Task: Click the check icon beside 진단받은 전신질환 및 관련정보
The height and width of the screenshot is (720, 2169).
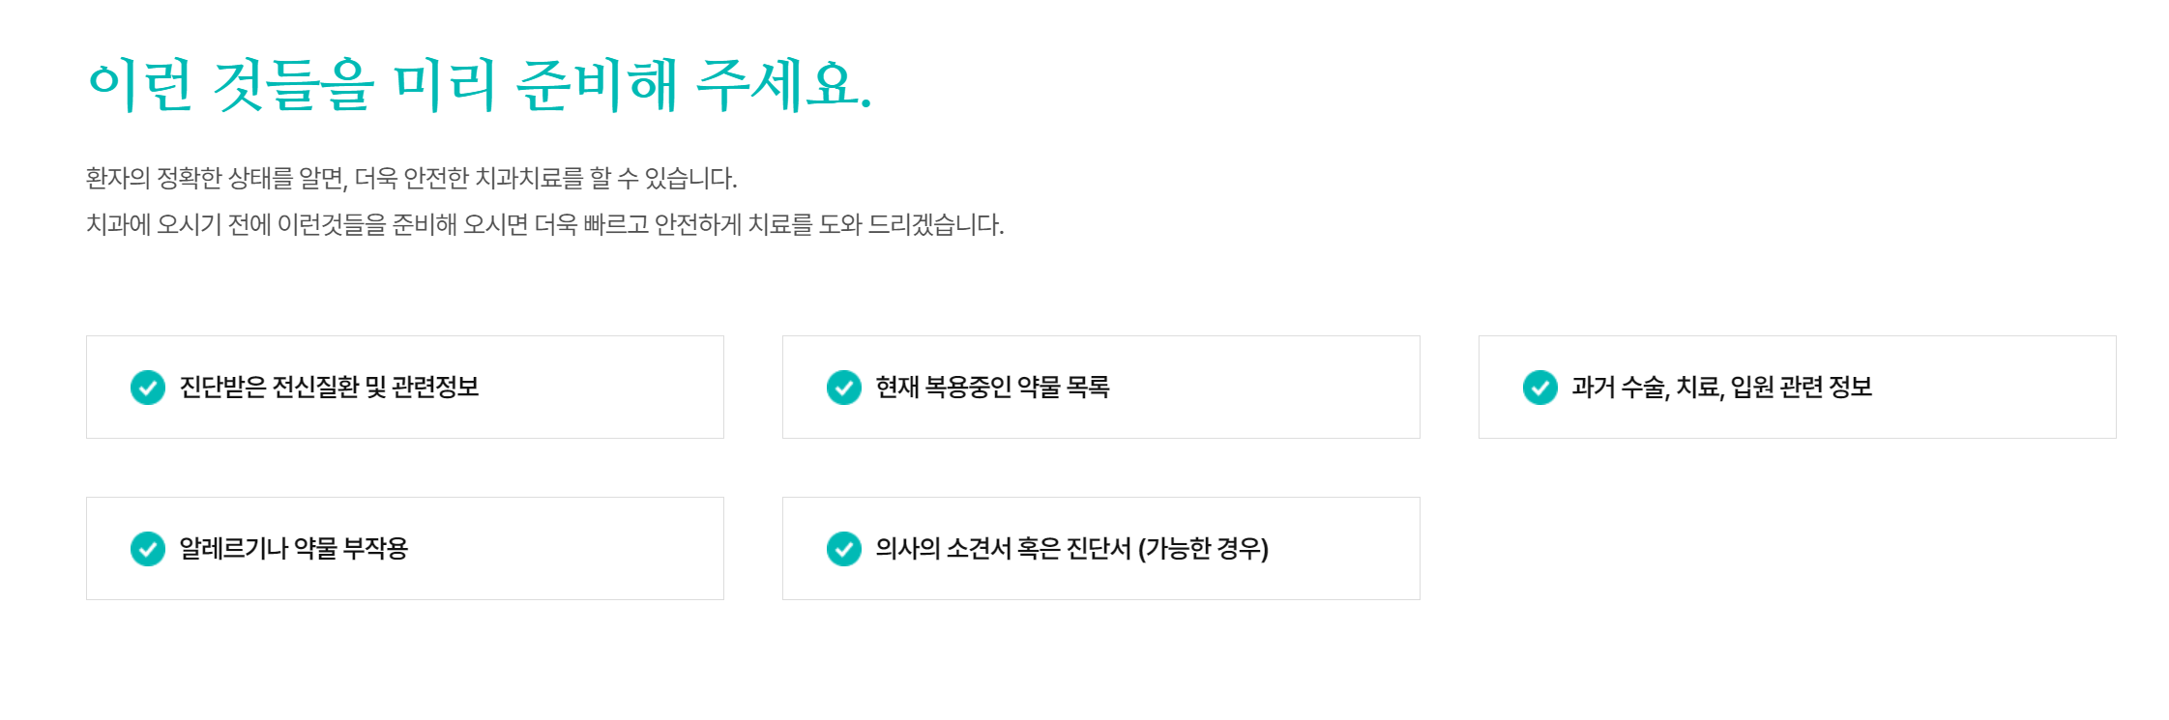Action: [148, 388]
